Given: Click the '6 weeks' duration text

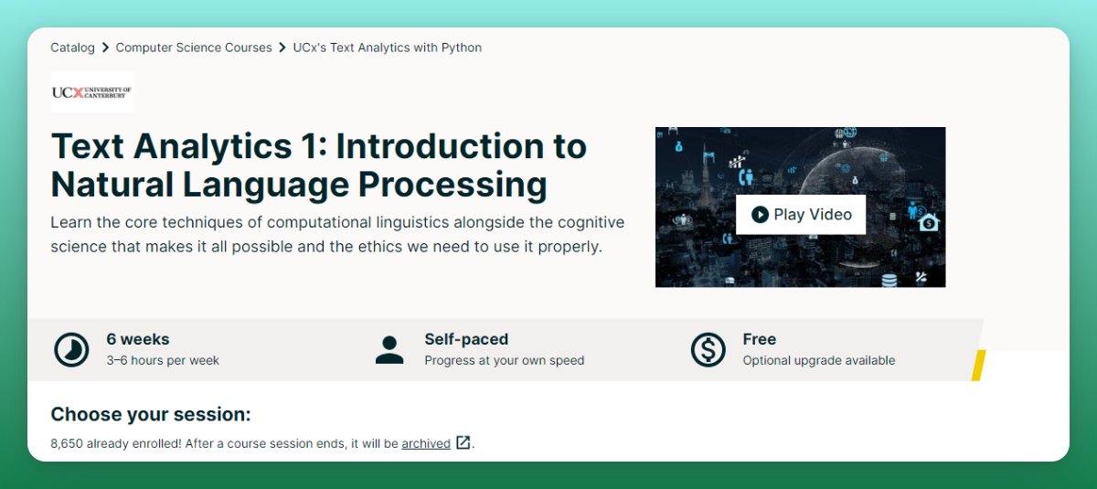Looking at the screenshot, I should point(138,339).
